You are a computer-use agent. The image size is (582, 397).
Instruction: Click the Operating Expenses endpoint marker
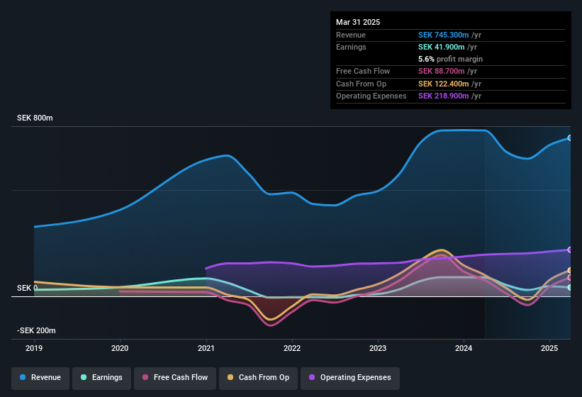[570, 250]
